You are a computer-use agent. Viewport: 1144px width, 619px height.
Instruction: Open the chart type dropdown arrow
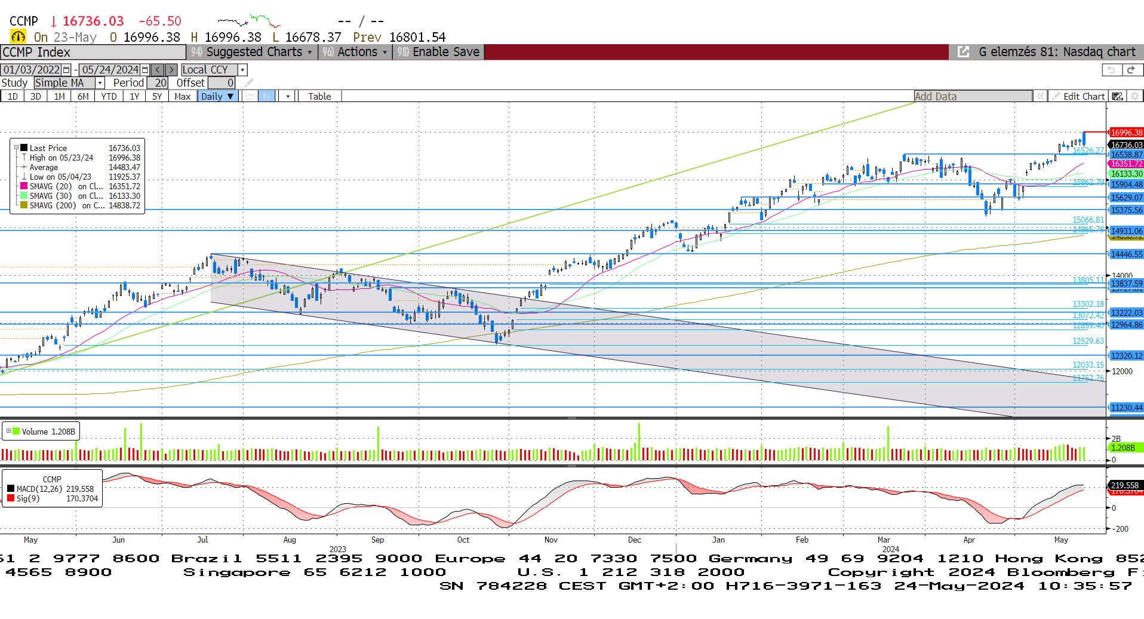(288, 96)
